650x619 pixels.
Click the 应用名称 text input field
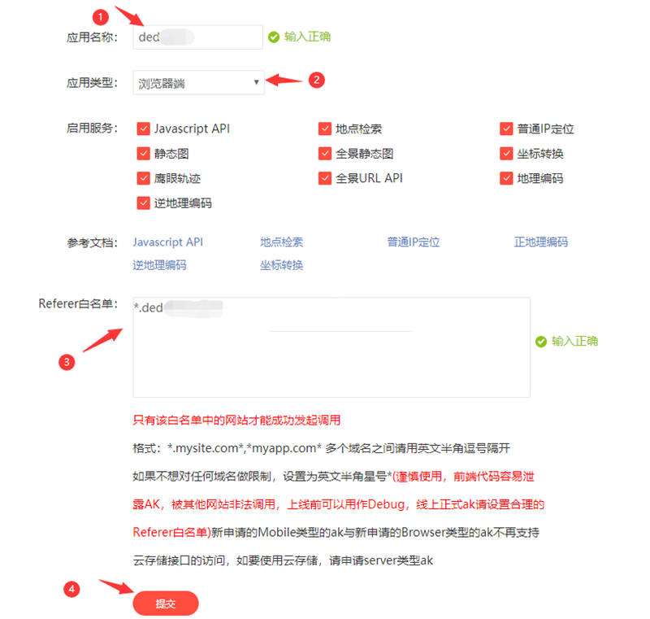tap(197, 37)
